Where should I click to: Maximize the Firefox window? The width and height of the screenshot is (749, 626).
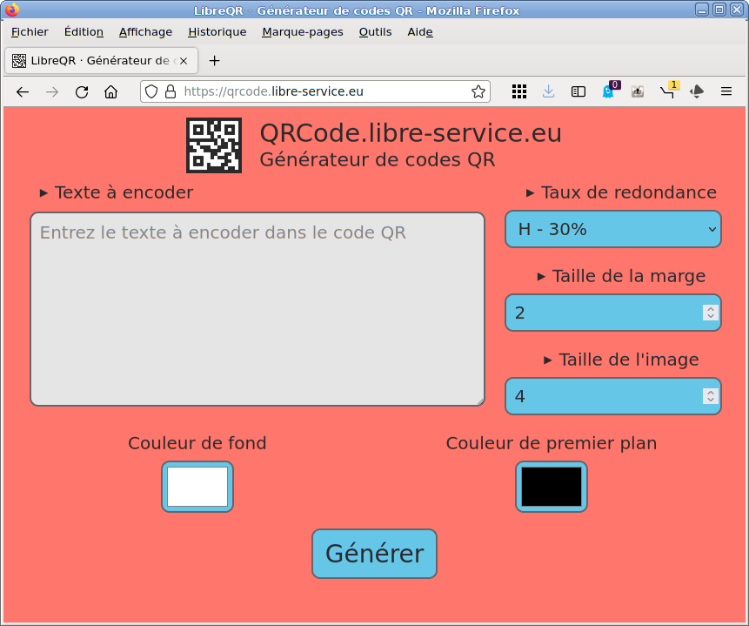click(x=719, y=10)
